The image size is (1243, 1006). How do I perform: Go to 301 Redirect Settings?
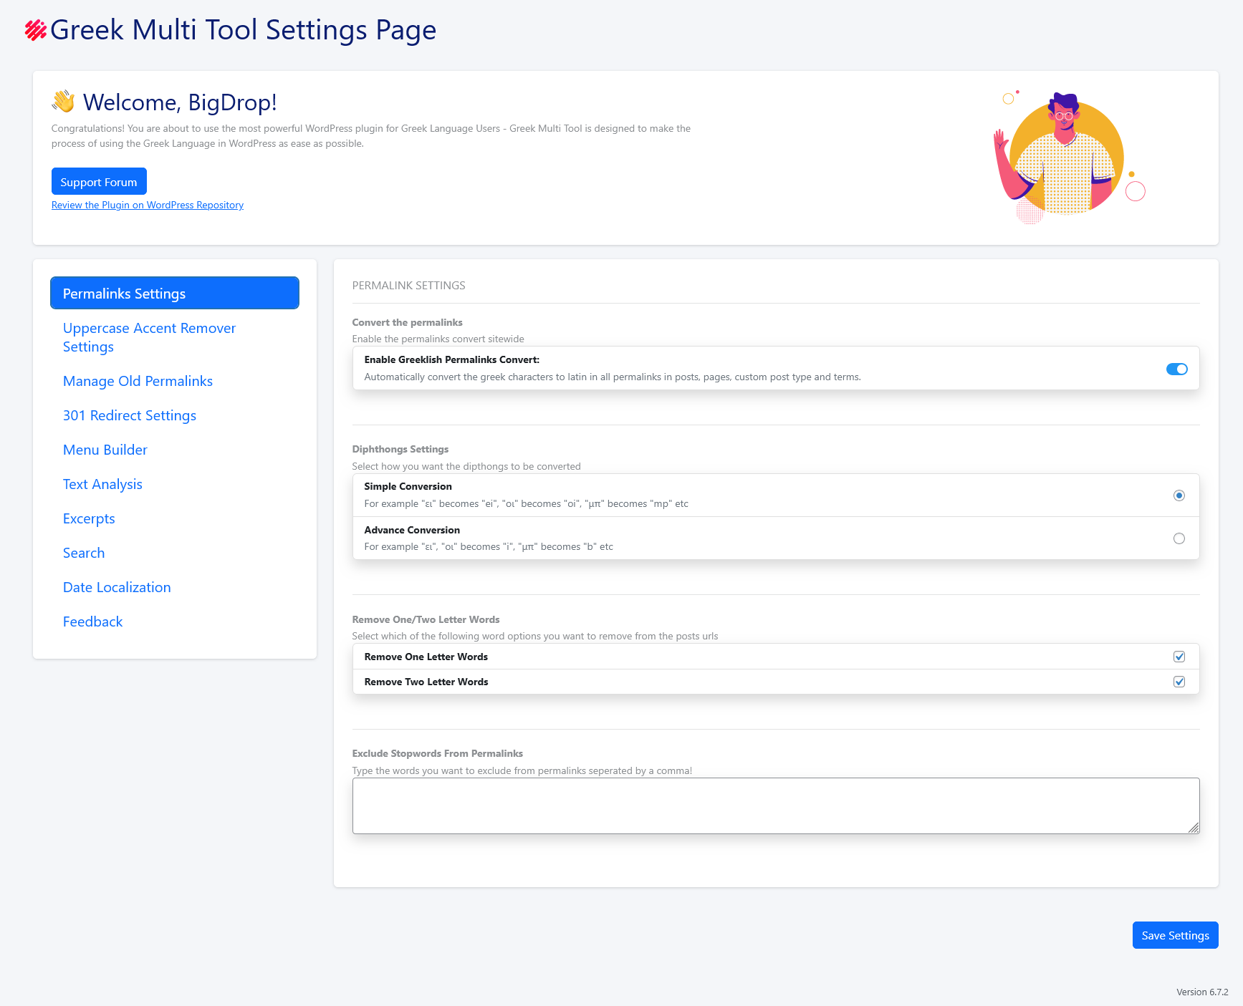coord(130,415)
